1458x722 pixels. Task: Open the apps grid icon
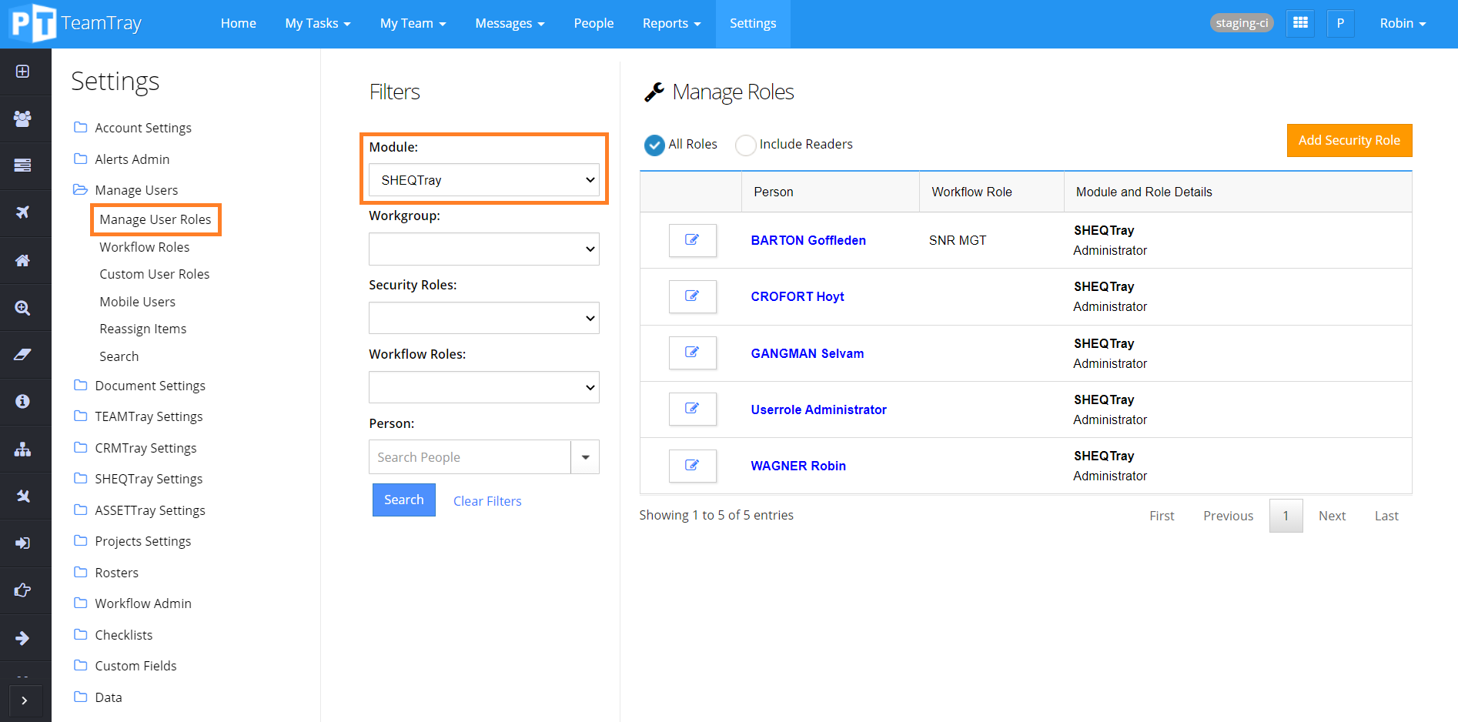[x=1300, y=23]
